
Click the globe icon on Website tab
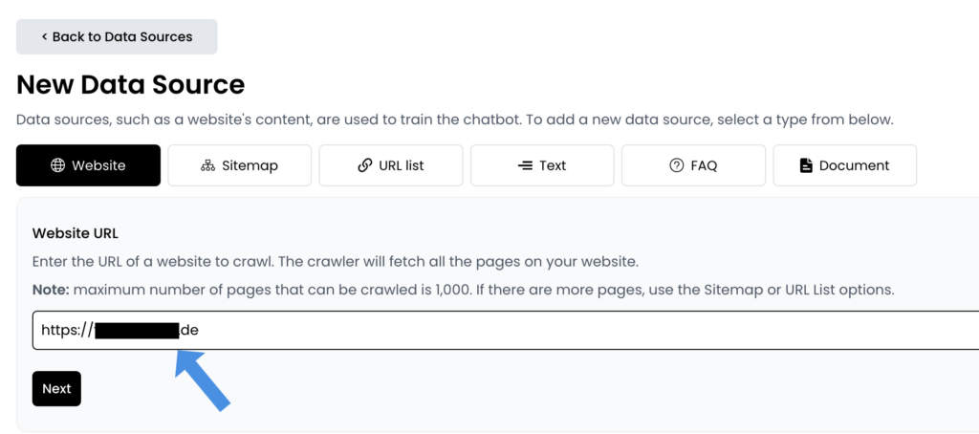point(57,165)
